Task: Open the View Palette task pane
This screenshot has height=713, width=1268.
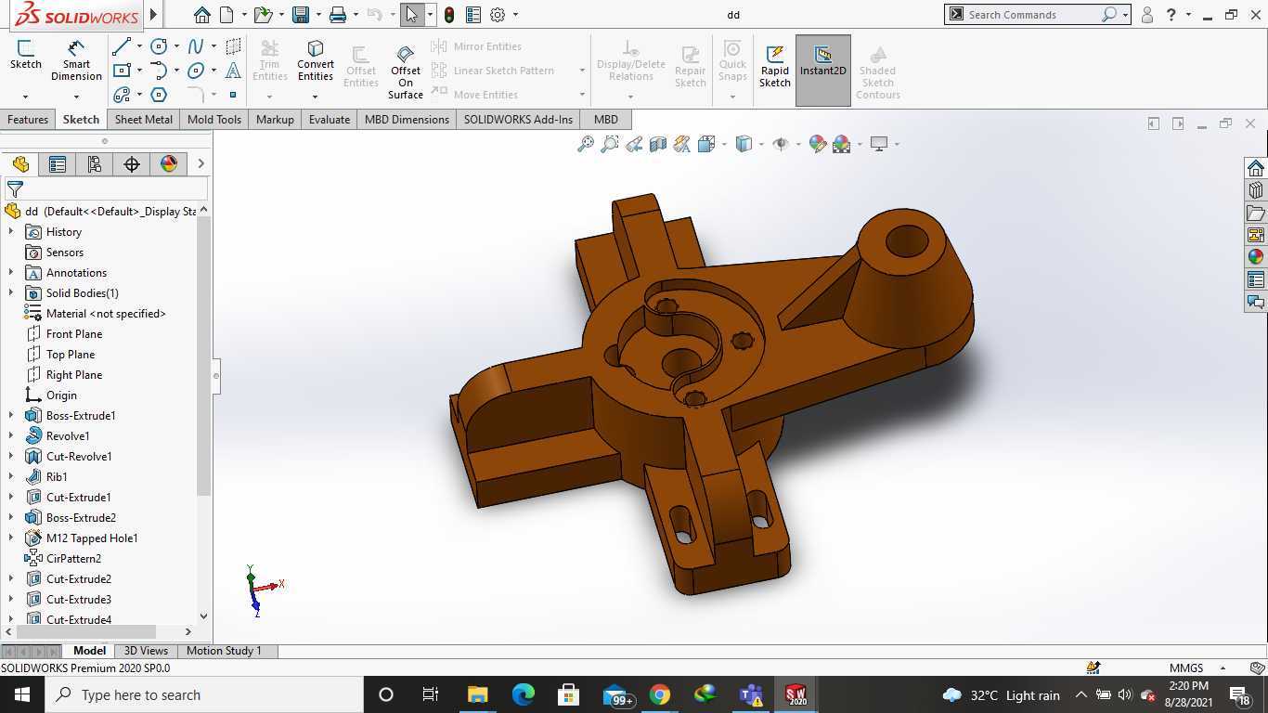Action: [1256, 235]
